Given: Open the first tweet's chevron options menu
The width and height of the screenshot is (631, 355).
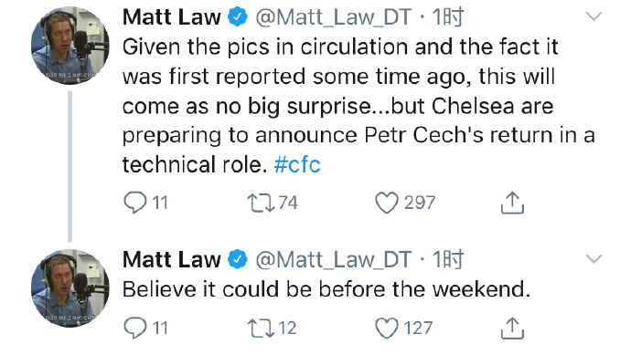Looking at the screenshot, I should (x=594, y=16).
